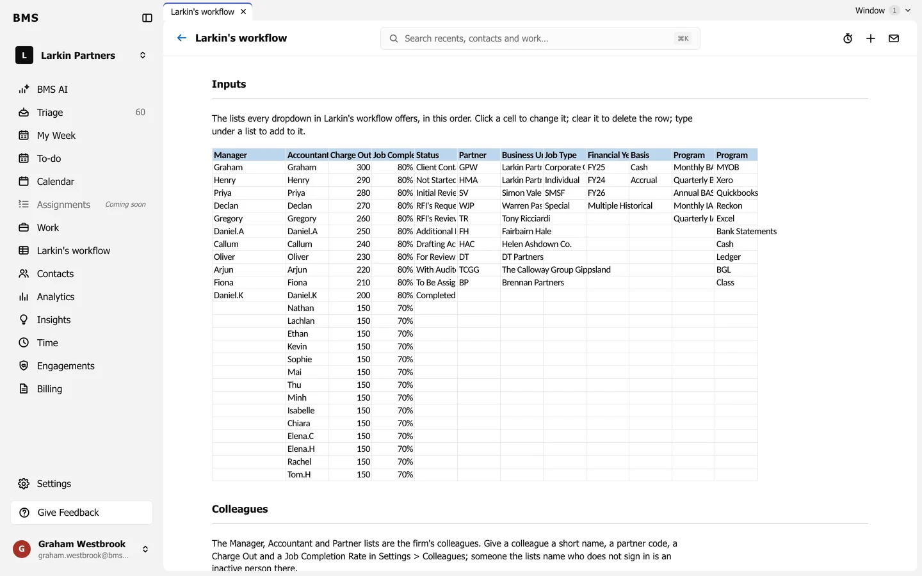922x576 pixels.
Task: Click the 'FY26' financial year cell
Action: point(608,193)
